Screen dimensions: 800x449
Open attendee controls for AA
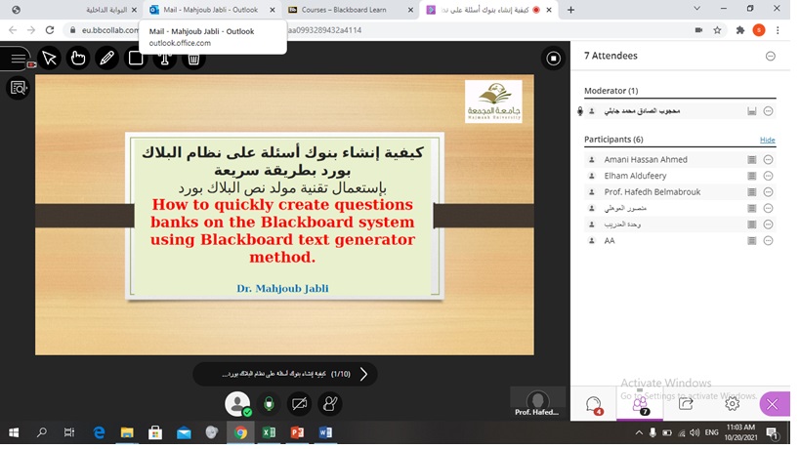[768, 240]
